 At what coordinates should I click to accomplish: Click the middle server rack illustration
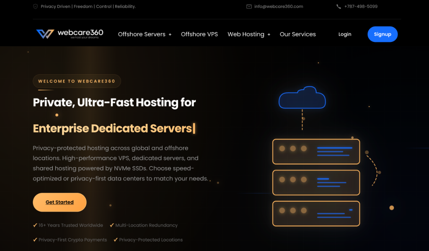(316, 182)
